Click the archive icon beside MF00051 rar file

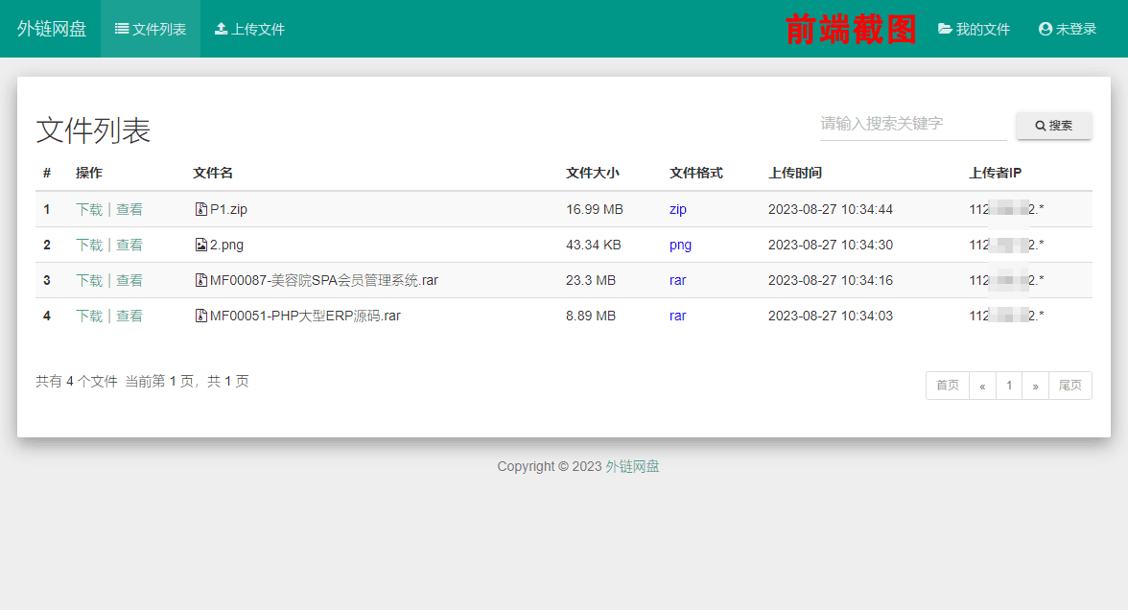point(201,316)
